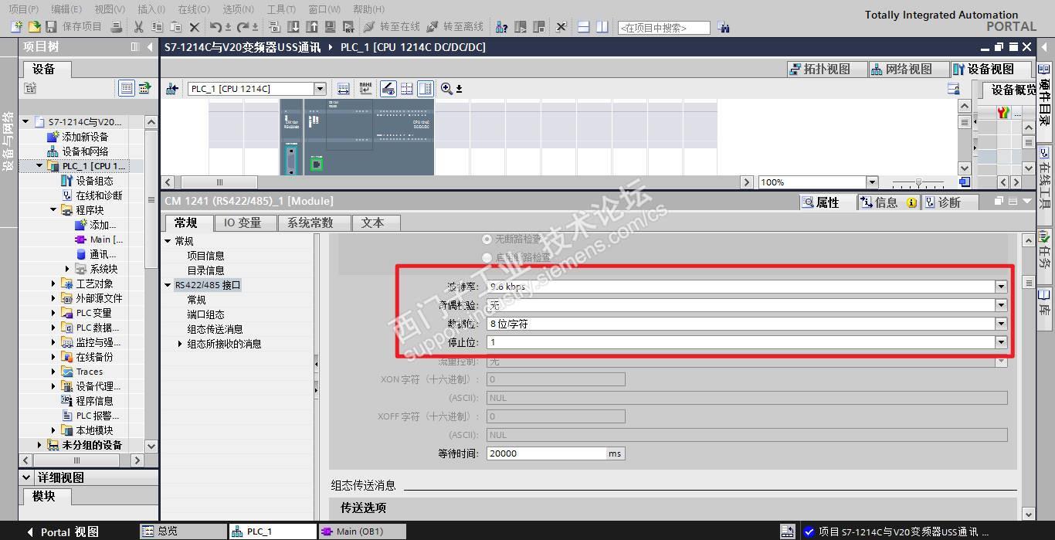The width and height of the screenshot is (1055, 540).
Task: Click the 转至在线 button
Action: coord(391,27)
